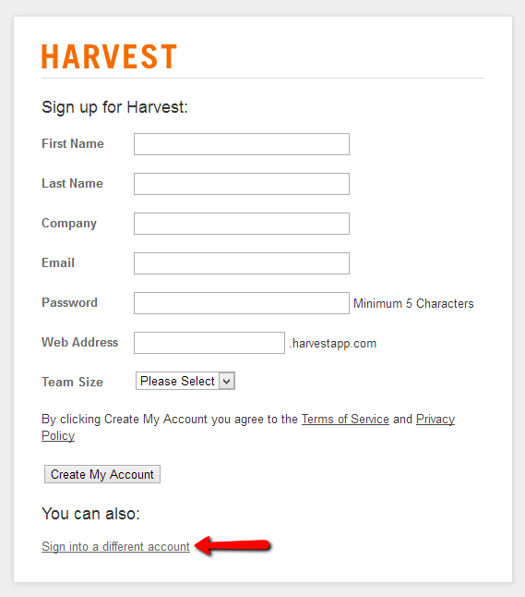The image size is (525, 597).
Task: Click the First Name label
Action: pyautogui.click(x=73, y=143)
